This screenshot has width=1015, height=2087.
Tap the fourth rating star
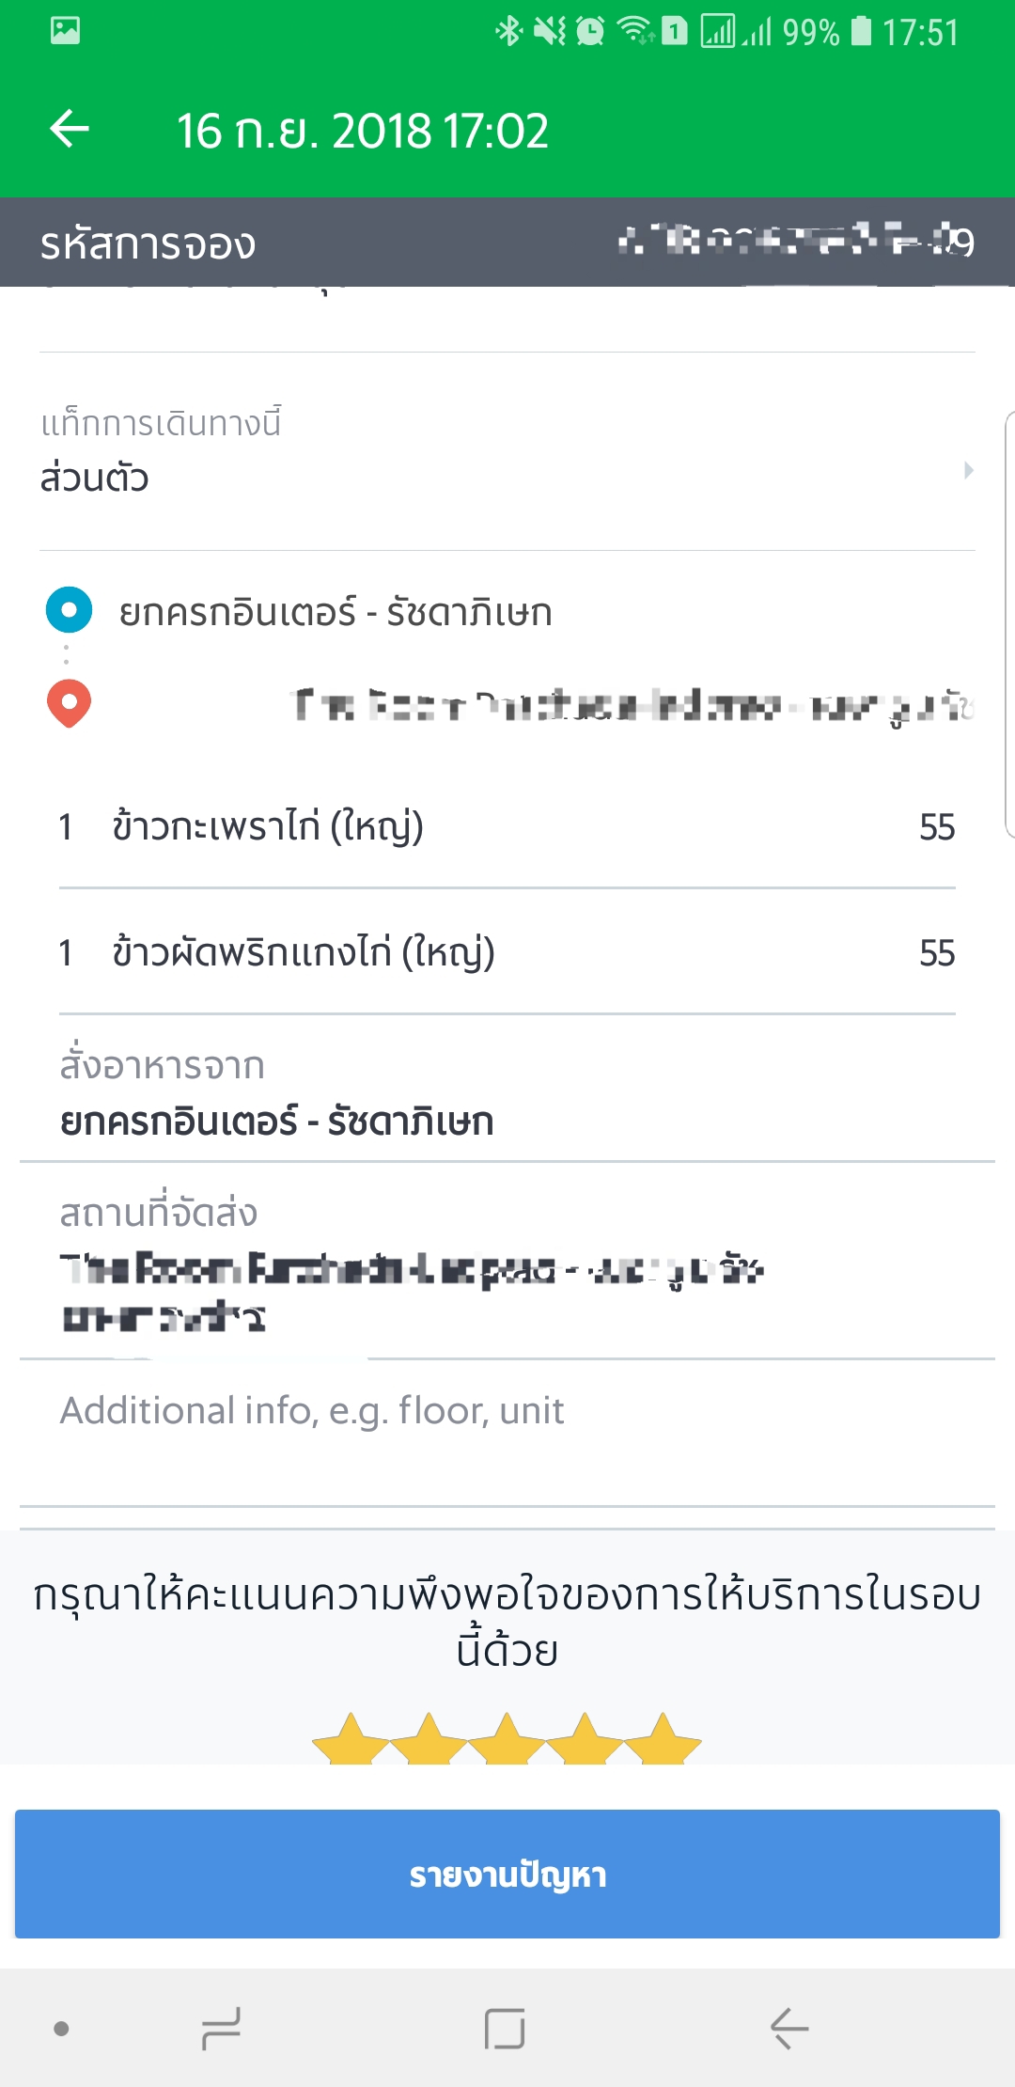point(585,1740)
